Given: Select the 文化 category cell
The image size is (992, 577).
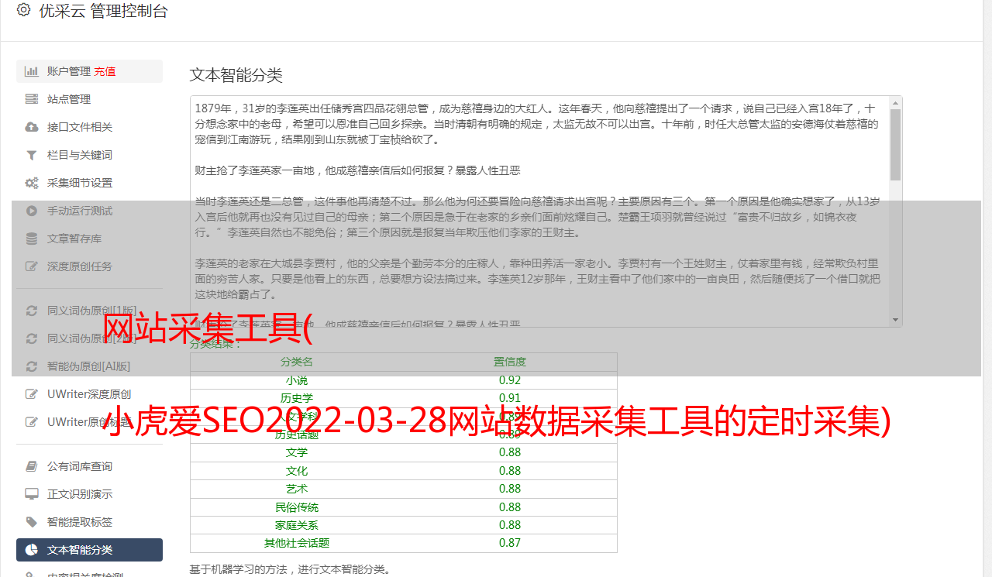Looking at the screenshot, I should tap(297, 471).
